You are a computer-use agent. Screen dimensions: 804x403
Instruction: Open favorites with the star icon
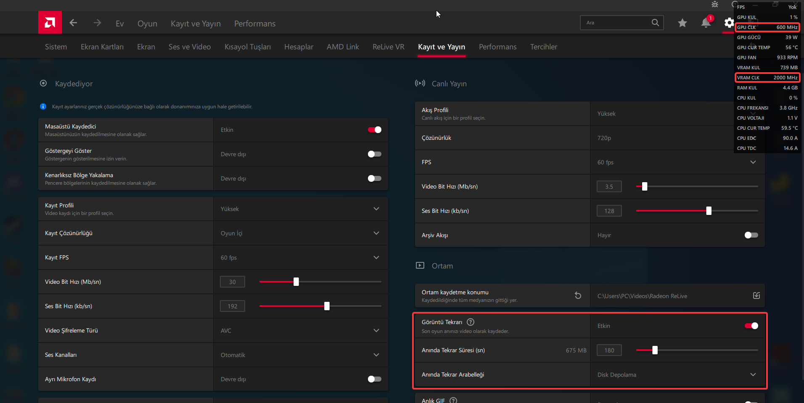(682, 23)
